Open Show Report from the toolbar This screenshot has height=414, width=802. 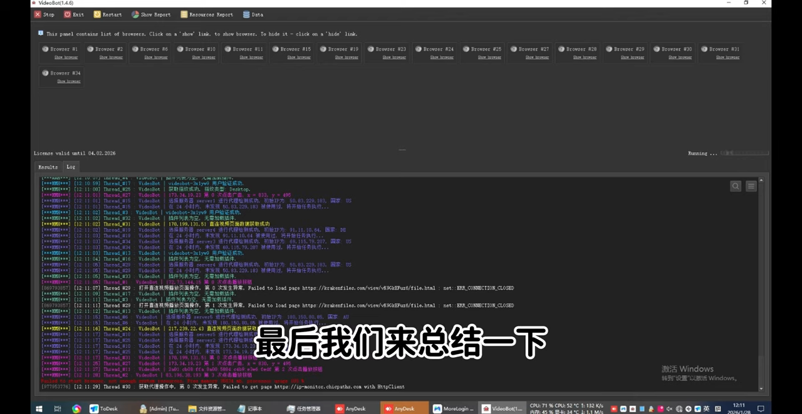click(x=151, y=14)
